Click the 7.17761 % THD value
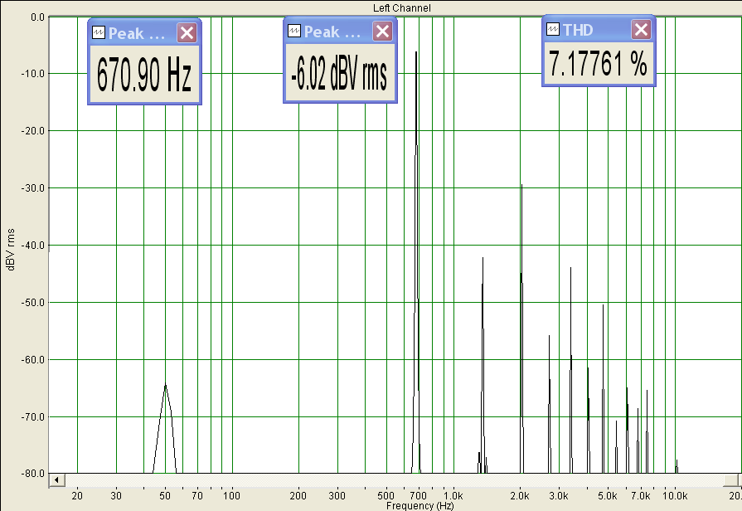Screen dimensions: 742x511 (x=598, y=64)
